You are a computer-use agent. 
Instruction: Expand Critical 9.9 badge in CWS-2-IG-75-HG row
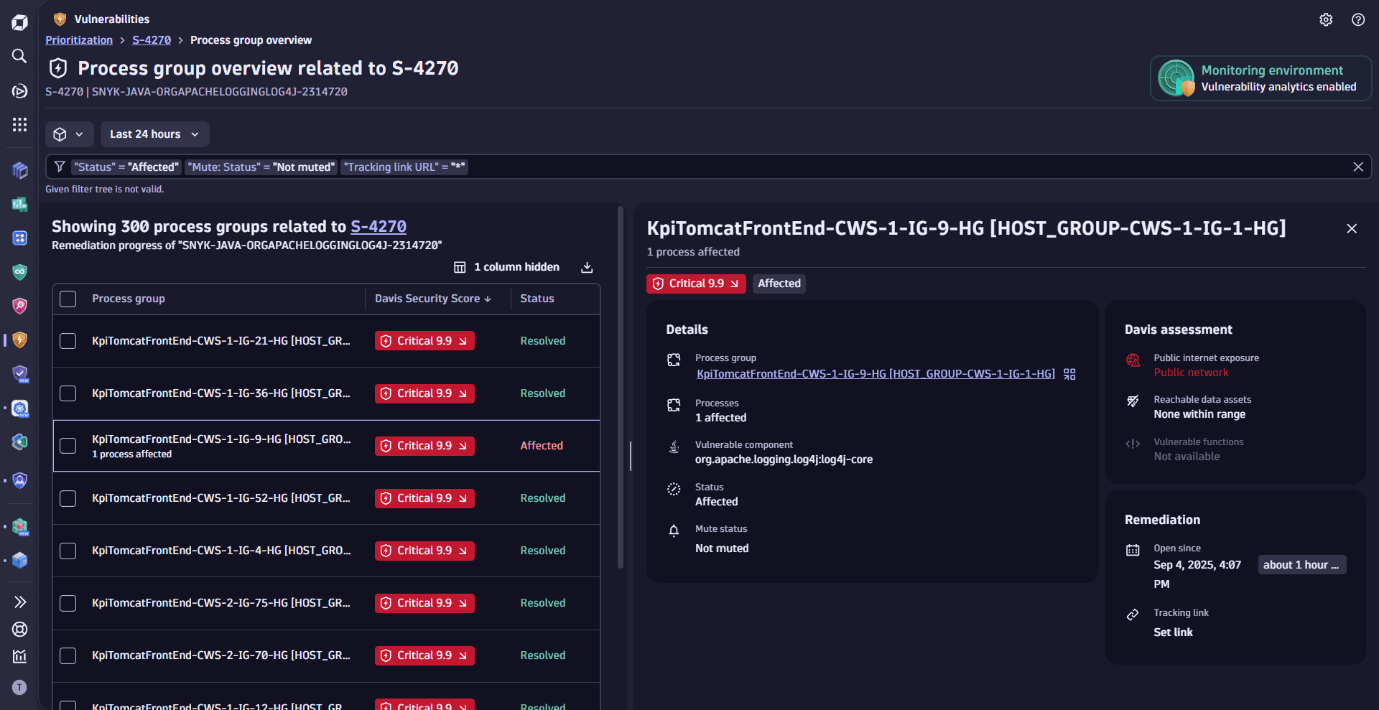[424, 603]
